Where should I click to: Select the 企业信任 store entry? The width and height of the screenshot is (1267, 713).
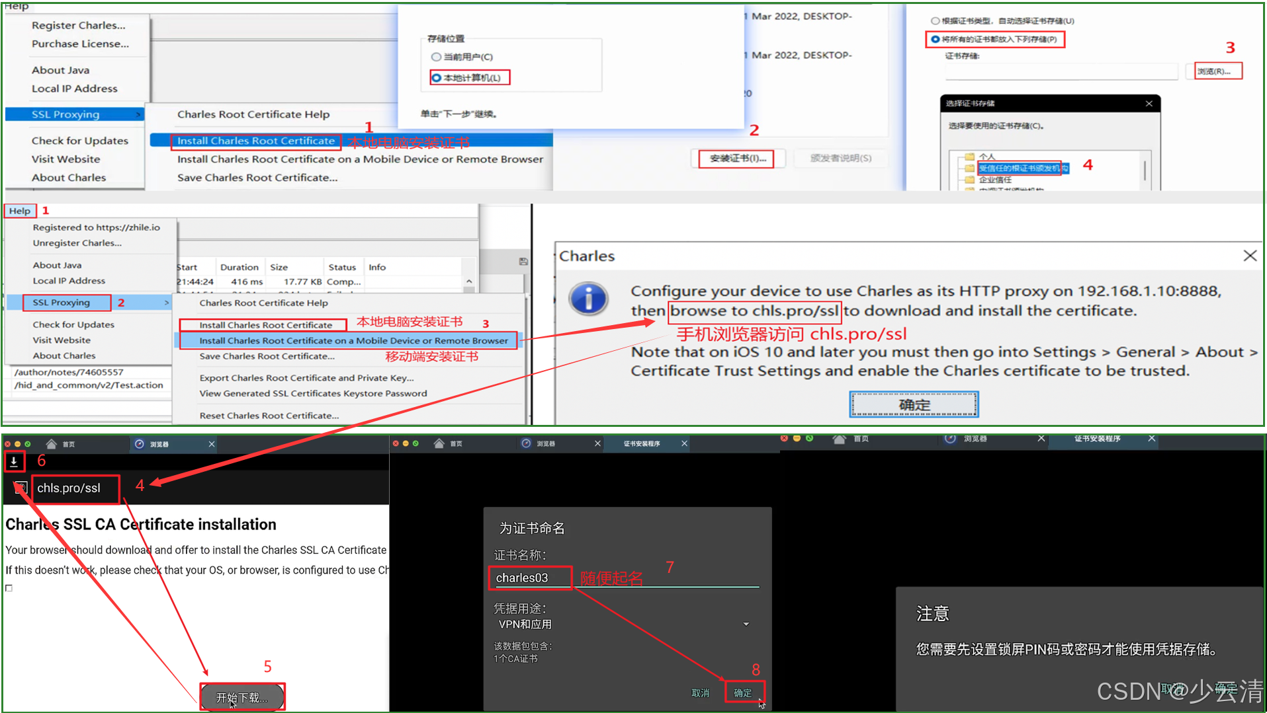[995, 179]
